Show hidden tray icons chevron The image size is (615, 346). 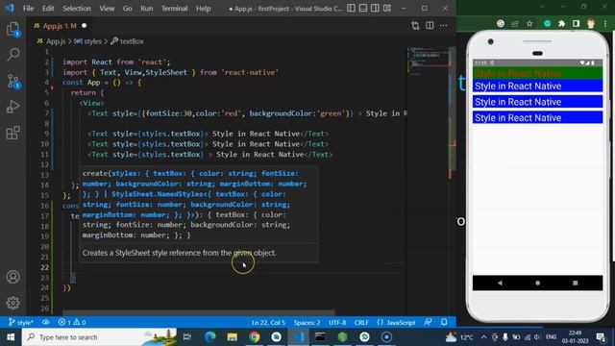click(x=483, y=337)
